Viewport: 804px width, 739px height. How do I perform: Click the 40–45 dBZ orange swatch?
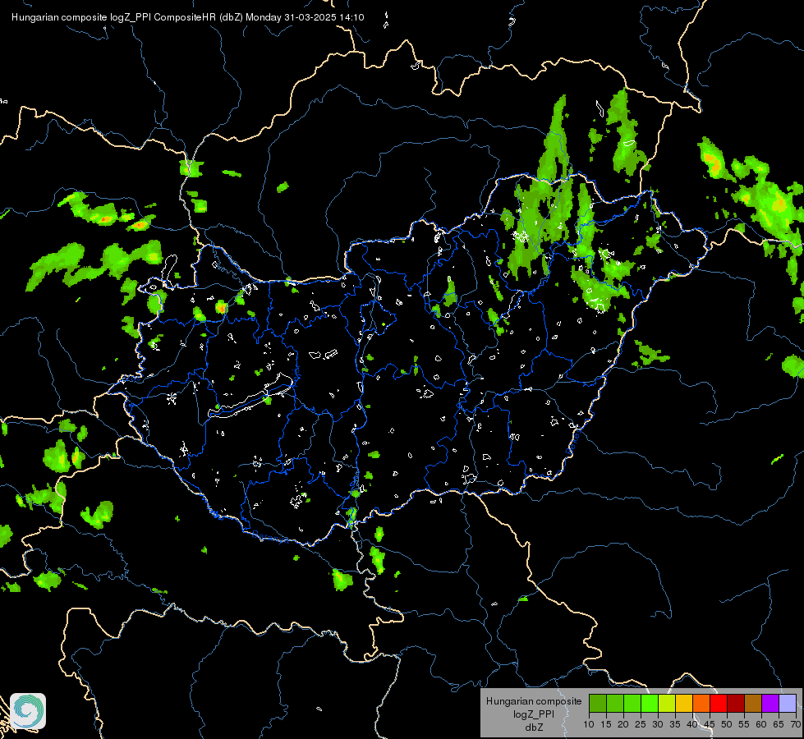701,703
